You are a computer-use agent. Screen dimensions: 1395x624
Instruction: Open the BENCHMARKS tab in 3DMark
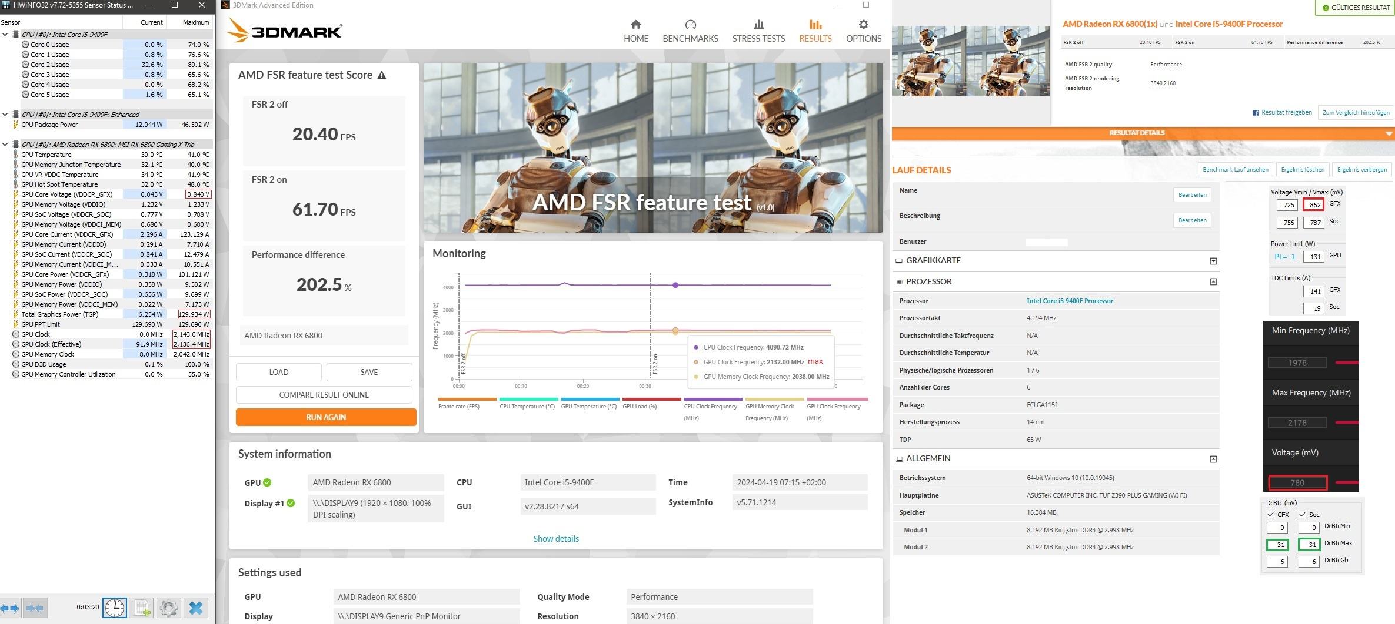pos(690,31)
